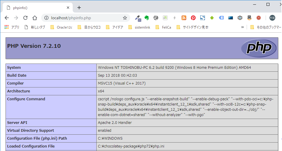Open the その他のブックマーク folder
Viewport: 282px width, 151px height.
[266, 27]
